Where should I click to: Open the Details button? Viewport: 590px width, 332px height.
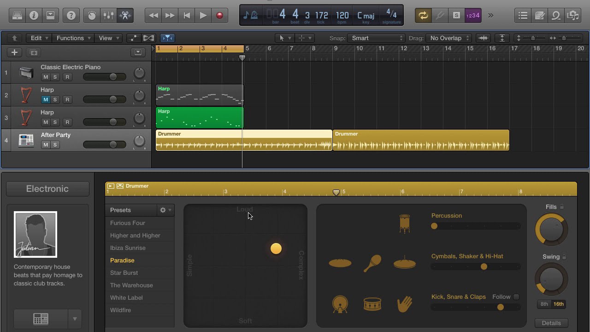(551, 323)
